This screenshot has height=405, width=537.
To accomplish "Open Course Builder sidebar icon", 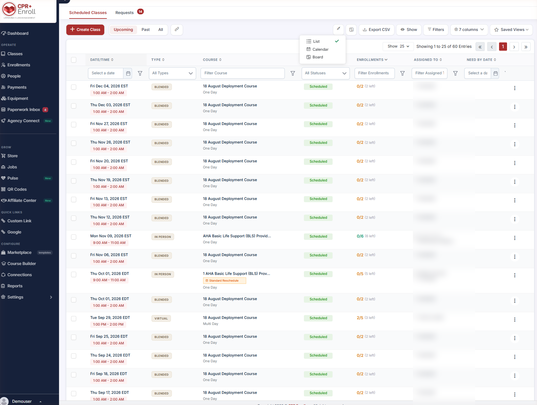I will [x=4, y=263].
